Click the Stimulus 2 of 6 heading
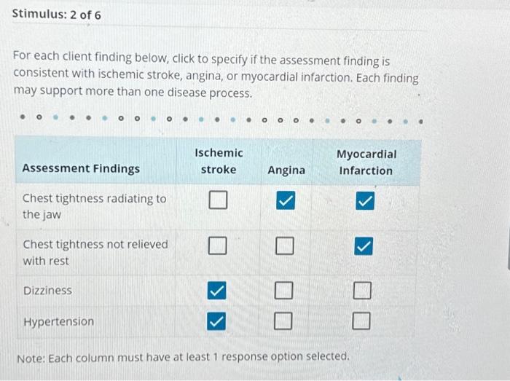This screenshot has height=381, width=510. pyautogui.click(x=57, y=15)
